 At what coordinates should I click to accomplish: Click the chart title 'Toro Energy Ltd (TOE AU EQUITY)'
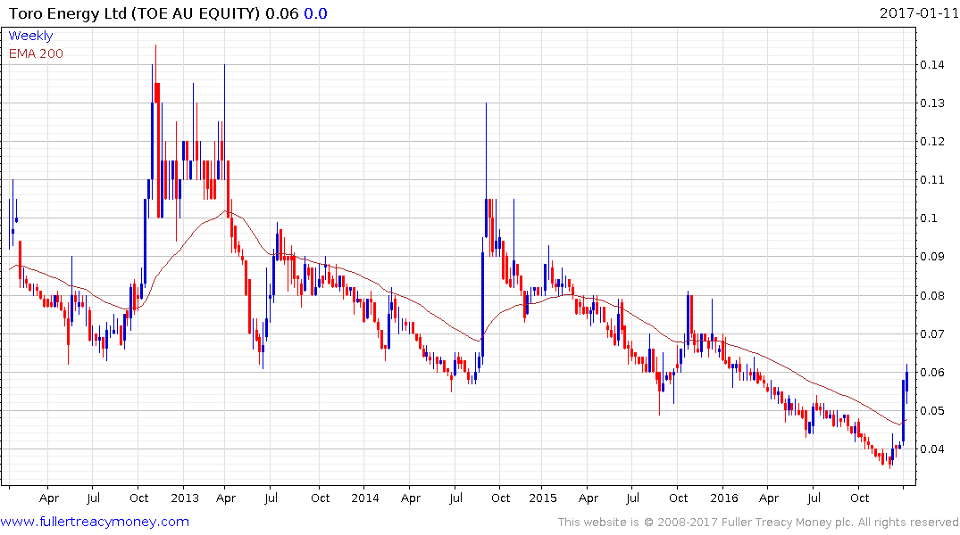click(x=135, y=13)
